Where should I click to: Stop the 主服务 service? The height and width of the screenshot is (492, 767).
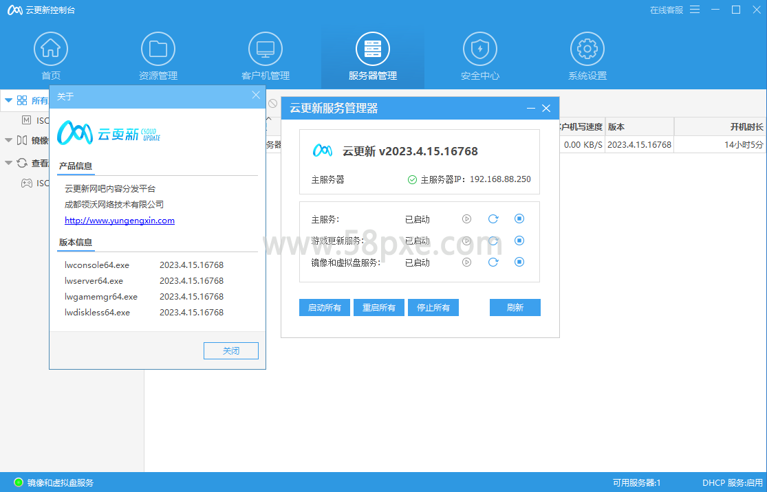coord(519,219)
